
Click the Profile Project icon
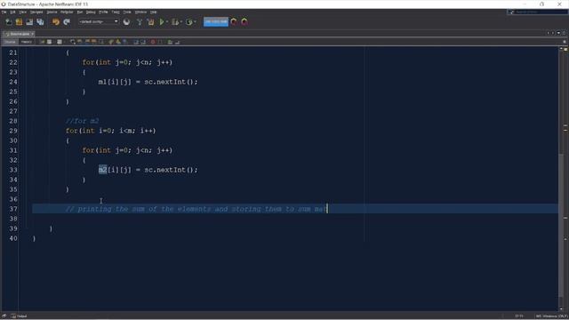pyautogui.click(x=189, y=22)
